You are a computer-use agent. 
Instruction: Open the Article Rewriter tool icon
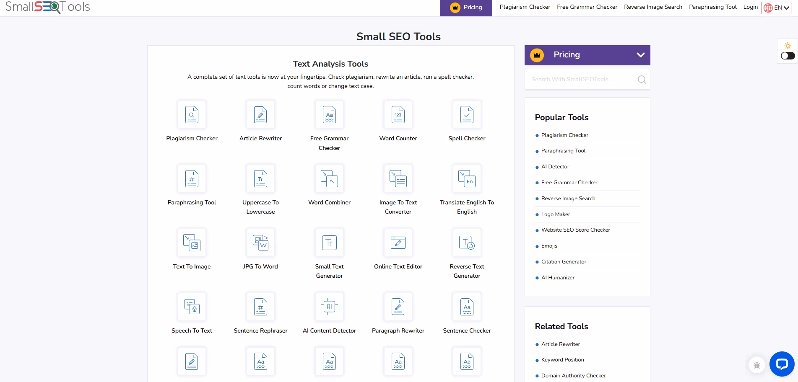tap(260, 115)
